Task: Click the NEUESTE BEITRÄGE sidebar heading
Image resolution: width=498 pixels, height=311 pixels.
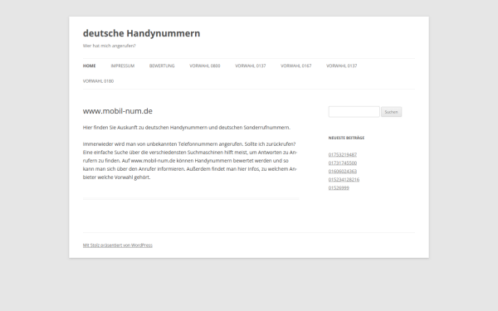Action: tap(346, 138)
